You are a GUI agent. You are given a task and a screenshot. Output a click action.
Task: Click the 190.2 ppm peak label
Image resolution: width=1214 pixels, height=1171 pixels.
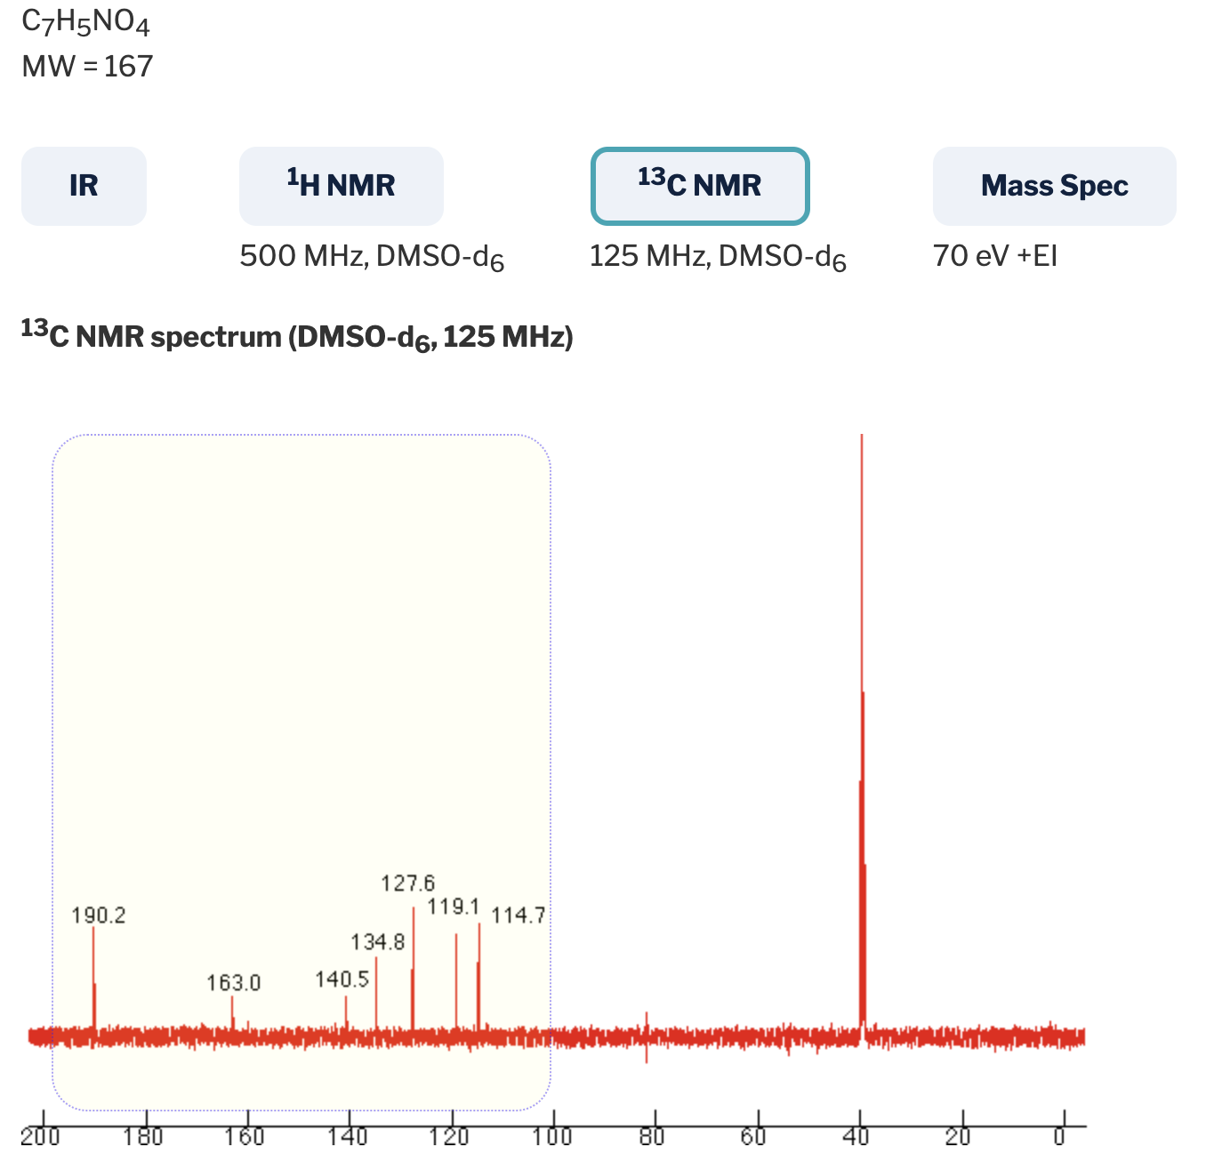98,916
